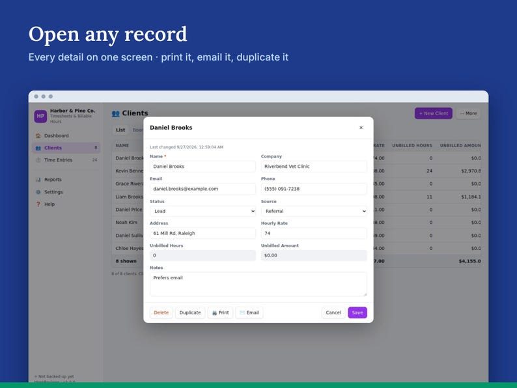The width and height of the screenshot is (517, 388).
Task: Open the Status dropdown showing Lead
Action: point(203,211)
